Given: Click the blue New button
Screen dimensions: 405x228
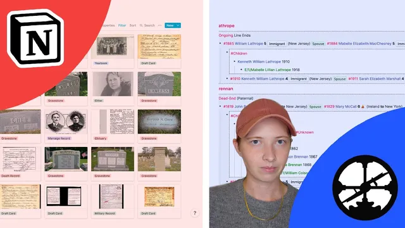Looking at the screenshot, I should [170, 25].
